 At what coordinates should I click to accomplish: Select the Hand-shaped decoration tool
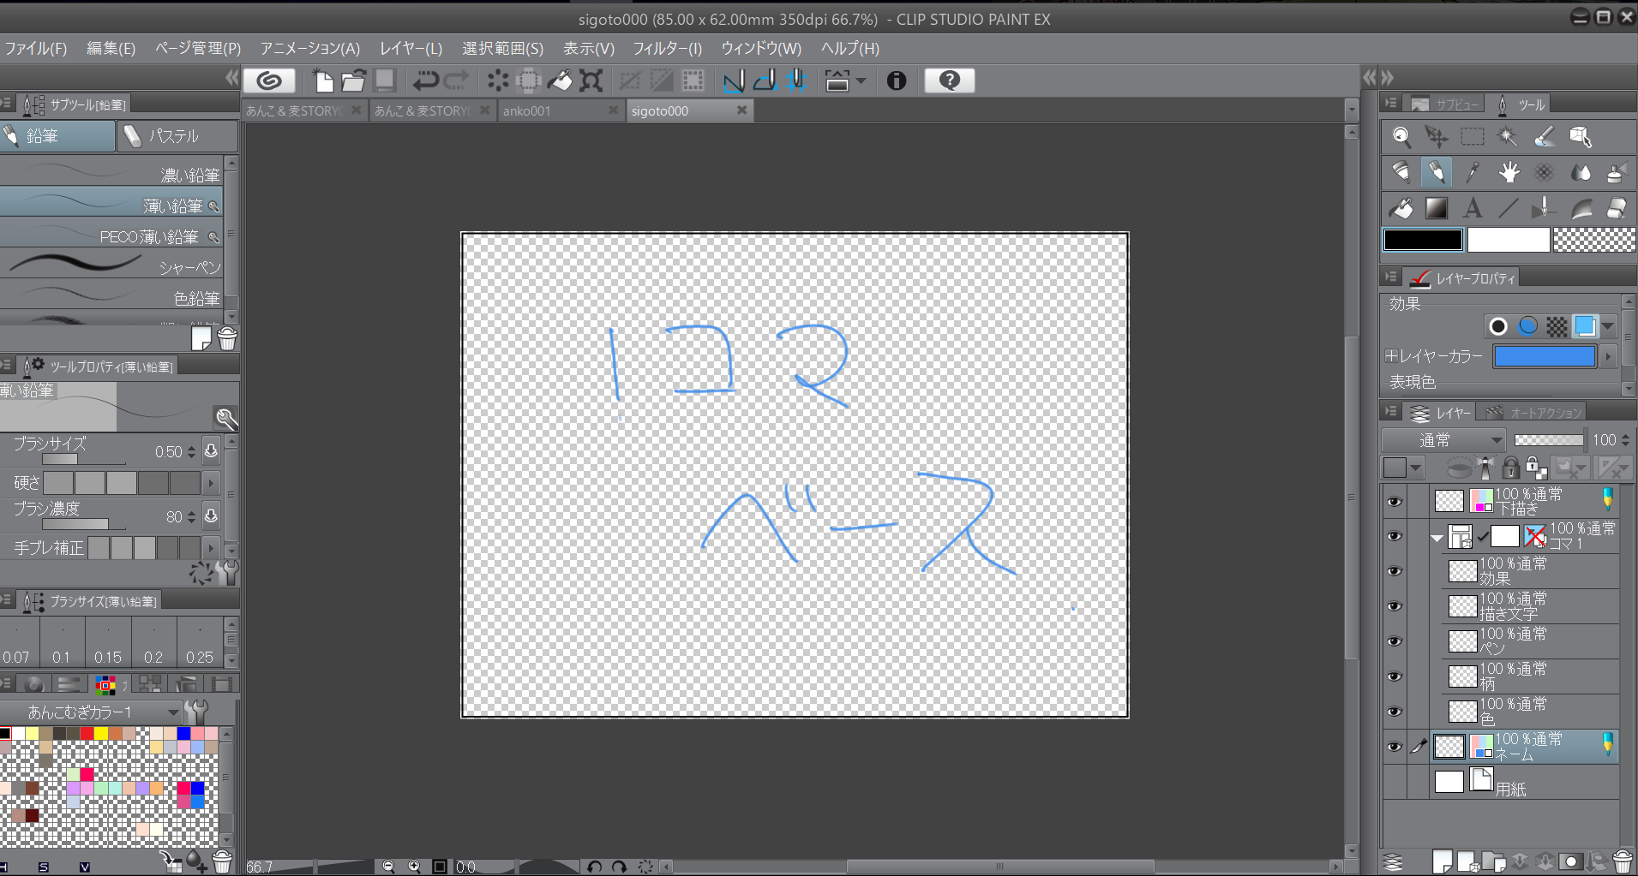[1509, 173]
